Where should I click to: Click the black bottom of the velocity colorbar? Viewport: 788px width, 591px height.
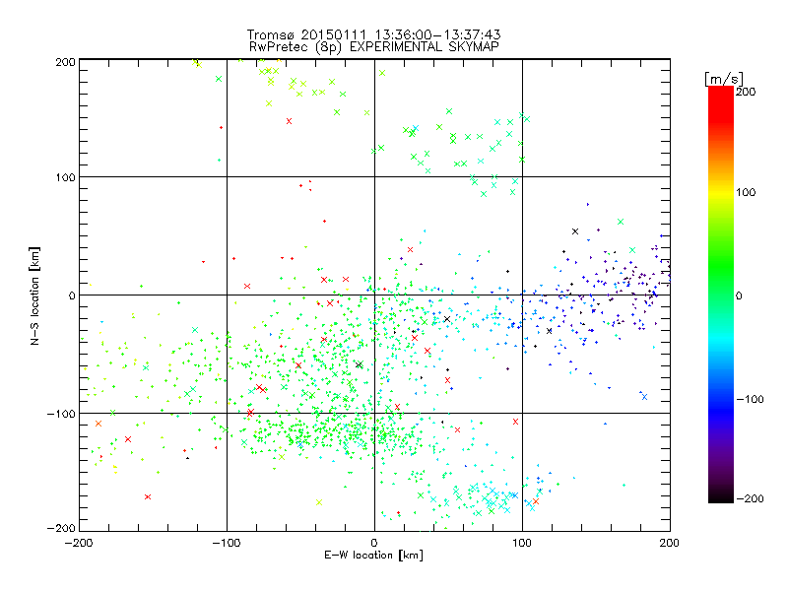point(721,496)
